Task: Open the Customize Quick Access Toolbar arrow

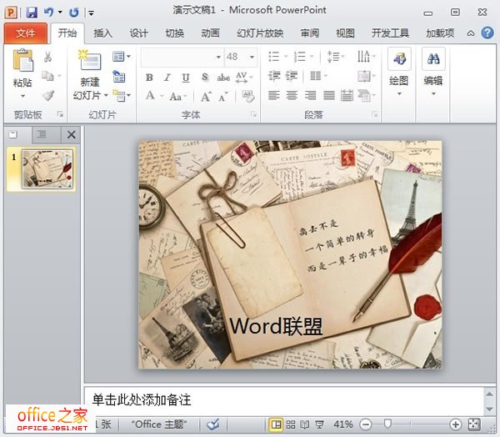Action: pyautogui.click(x=91, y=13)
